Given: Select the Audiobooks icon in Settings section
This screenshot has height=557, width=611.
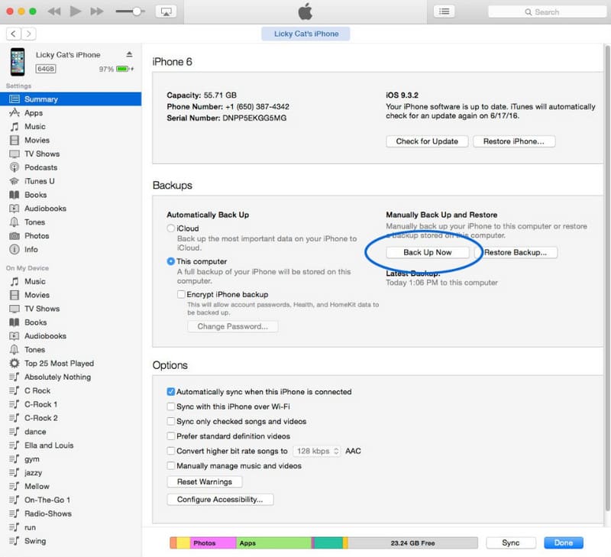Looking at the screenshot, I should 15,209.
